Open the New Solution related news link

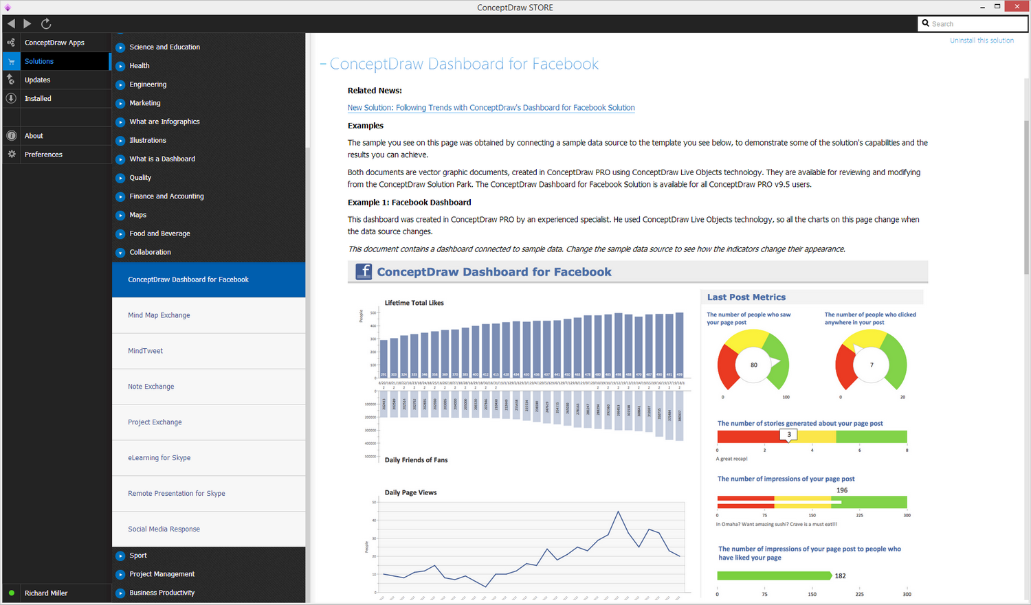[491, 108]
